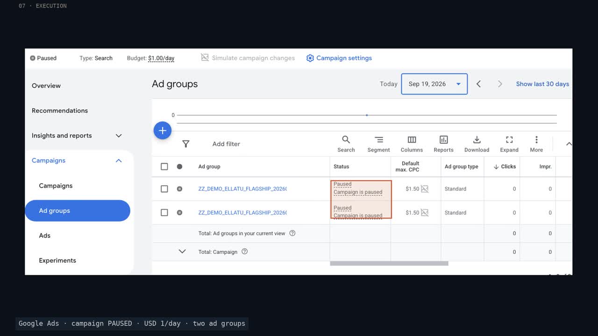The width and height of the screenshot is (598, 336).
Task: Open the filter funnel icon
Action: [x=185, y=144]
